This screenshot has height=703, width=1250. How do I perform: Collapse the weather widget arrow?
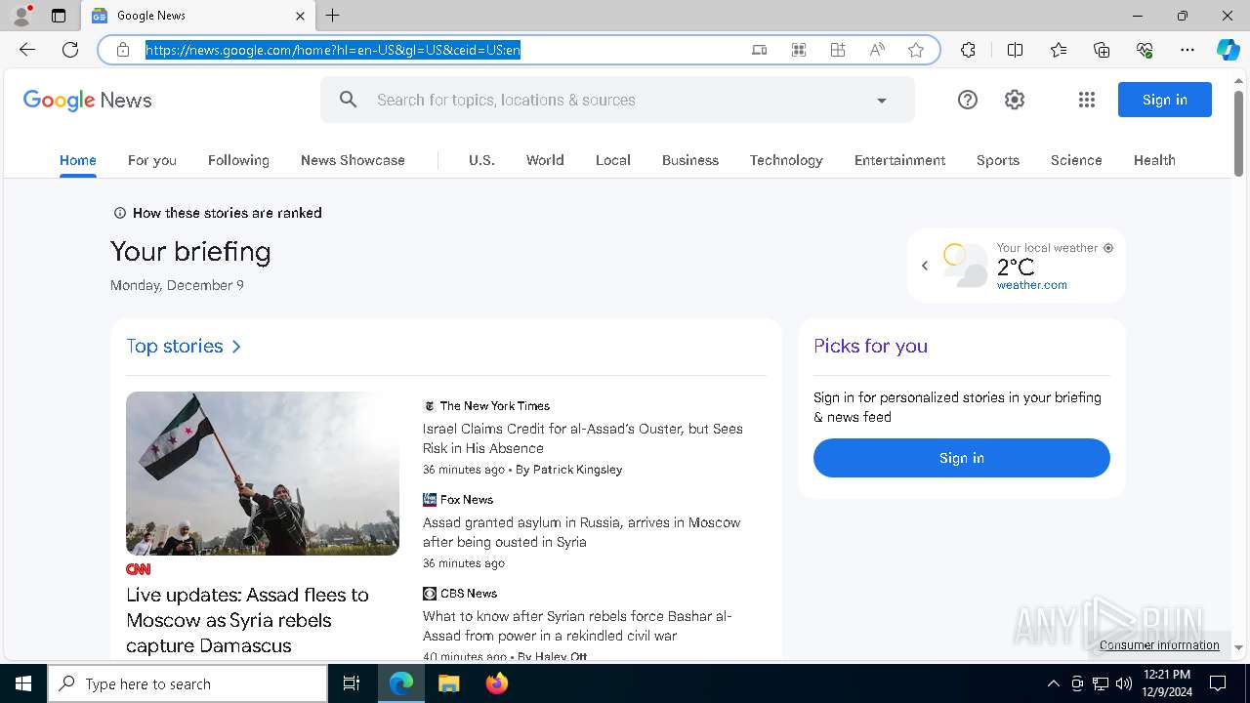925,266
